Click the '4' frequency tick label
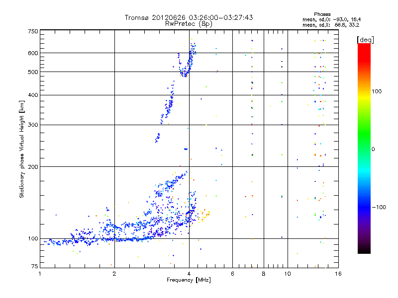The width and height of the screenshot is (398, 298). click(189, 274)
